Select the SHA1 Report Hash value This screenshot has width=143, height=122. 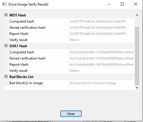102,65
